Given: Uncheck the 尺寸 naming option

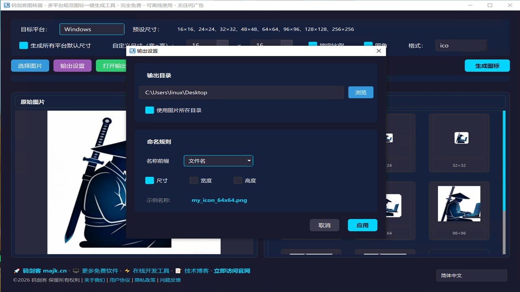Looking at the screenshot, I should (x=149, y=180).
